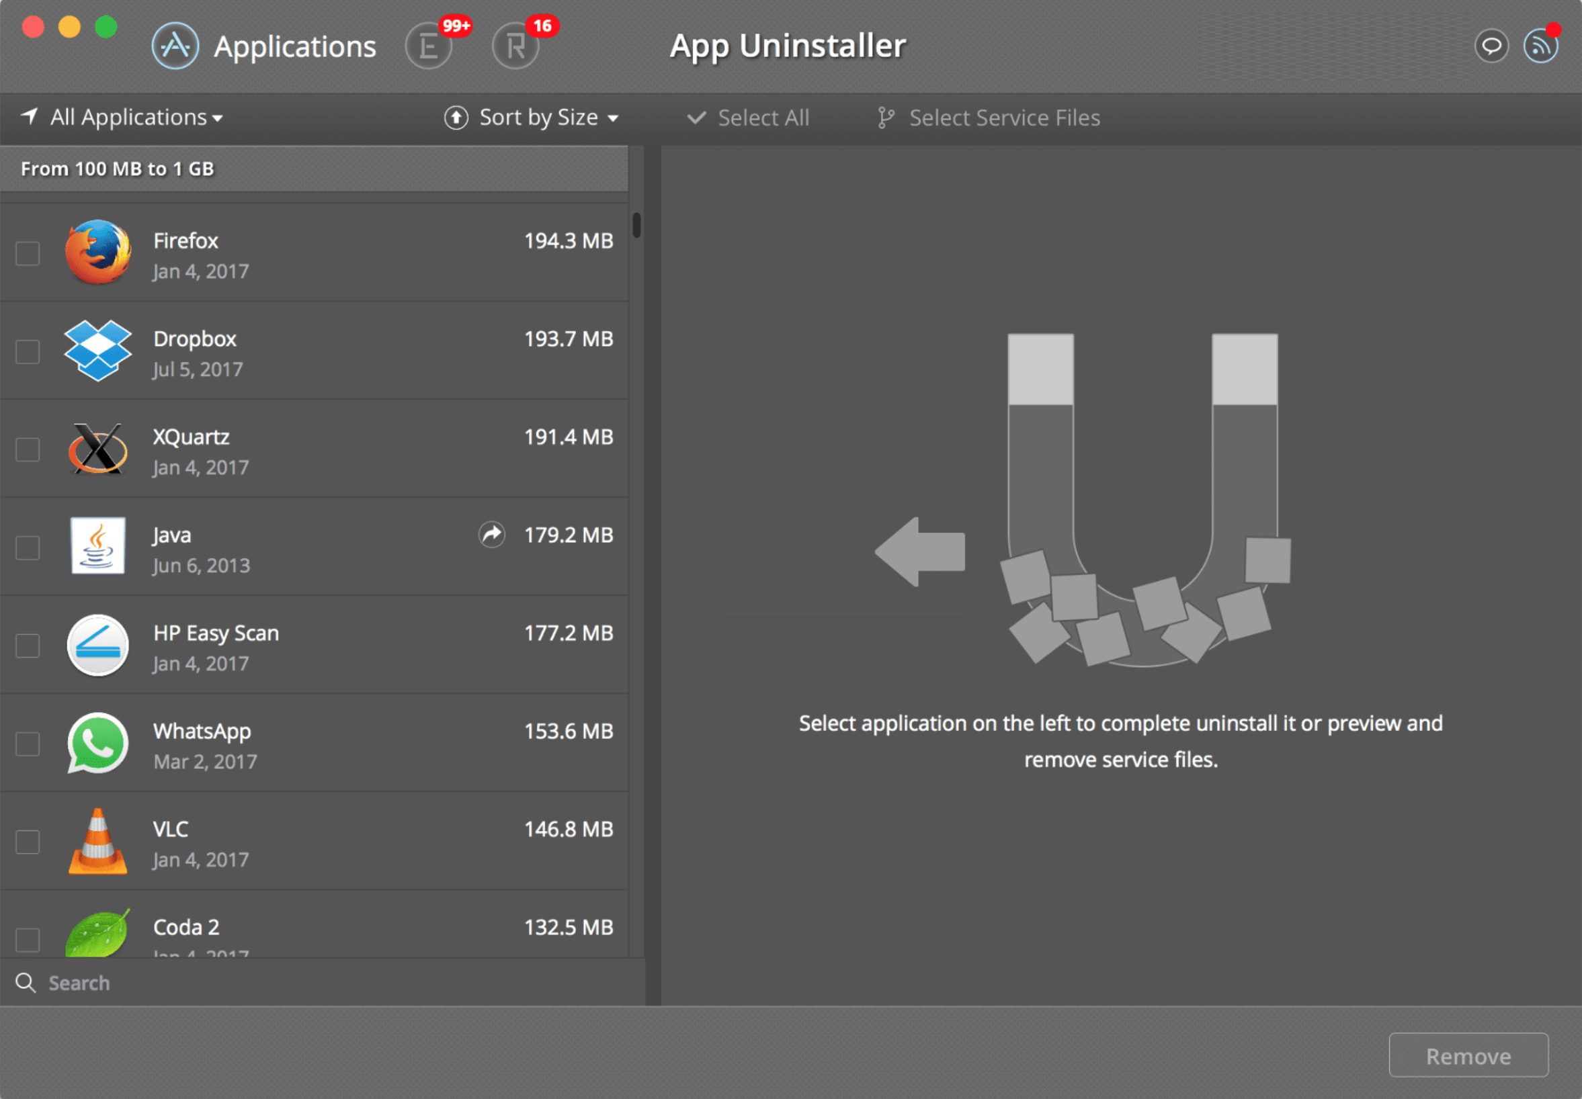Click the WhatsApp app icon
This screenshot has width=1582, height=1099.
tap(98, 743)
